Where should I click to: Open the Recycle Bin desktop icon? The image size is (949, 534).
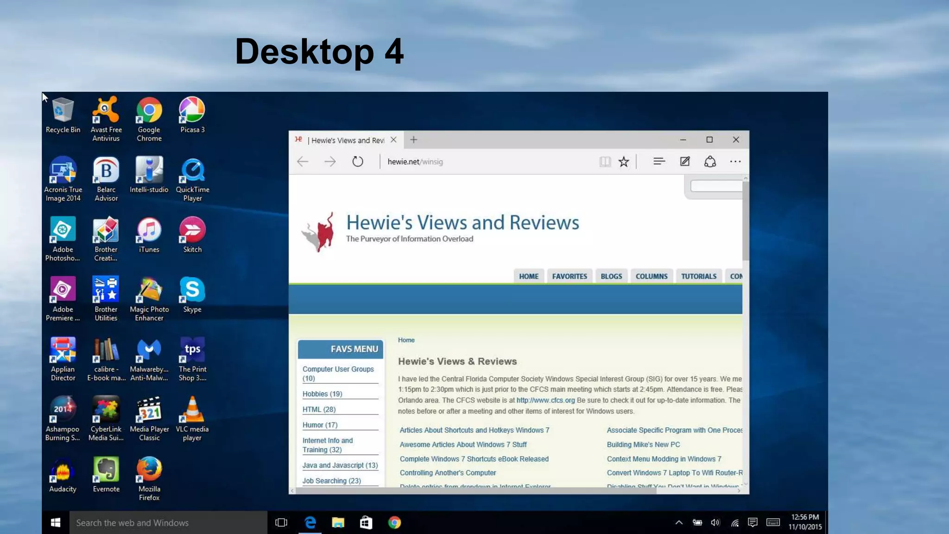point(63,115)
